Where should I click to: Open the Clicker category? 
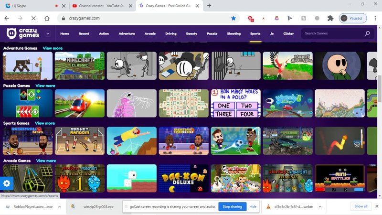(288, 33)
